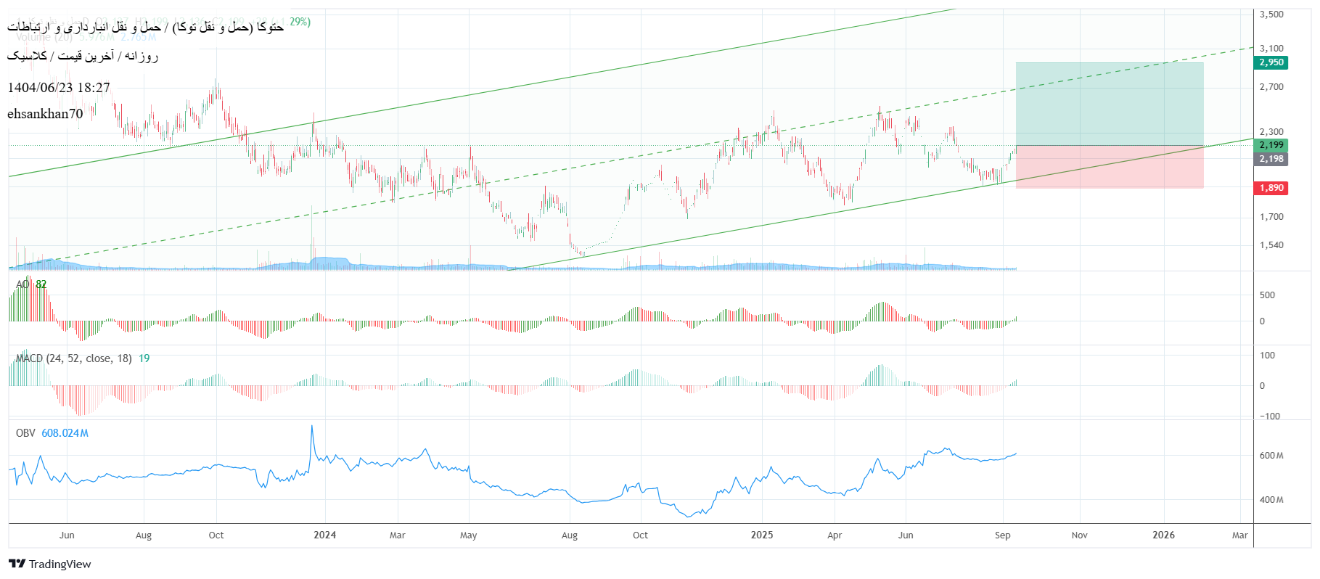1320x579 pixels.
Task: Click the green take-profit zone rectangle
Action: click(x=1109, y=104)
